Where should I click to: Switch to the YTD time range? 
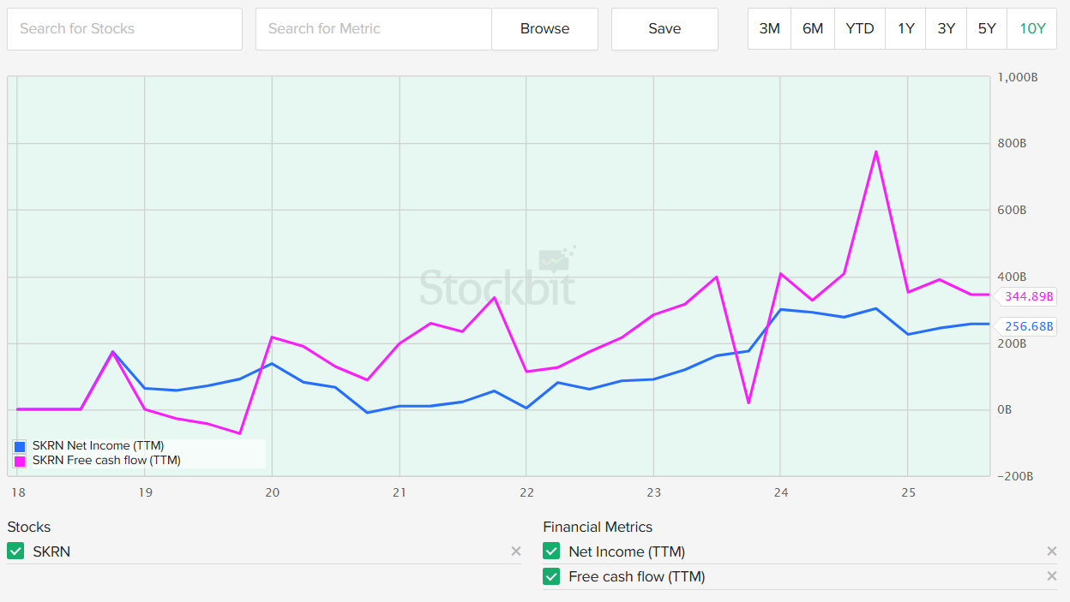860,29
